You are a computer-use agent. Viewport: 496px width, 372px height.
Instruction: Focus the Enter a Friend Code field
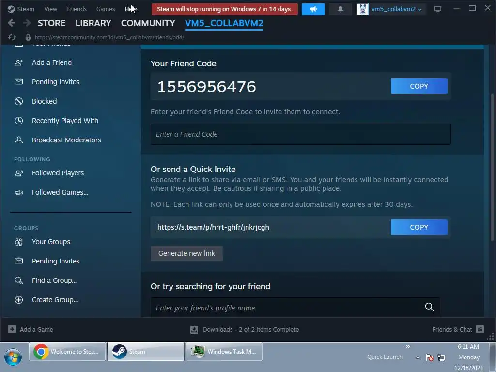point(300,134)
